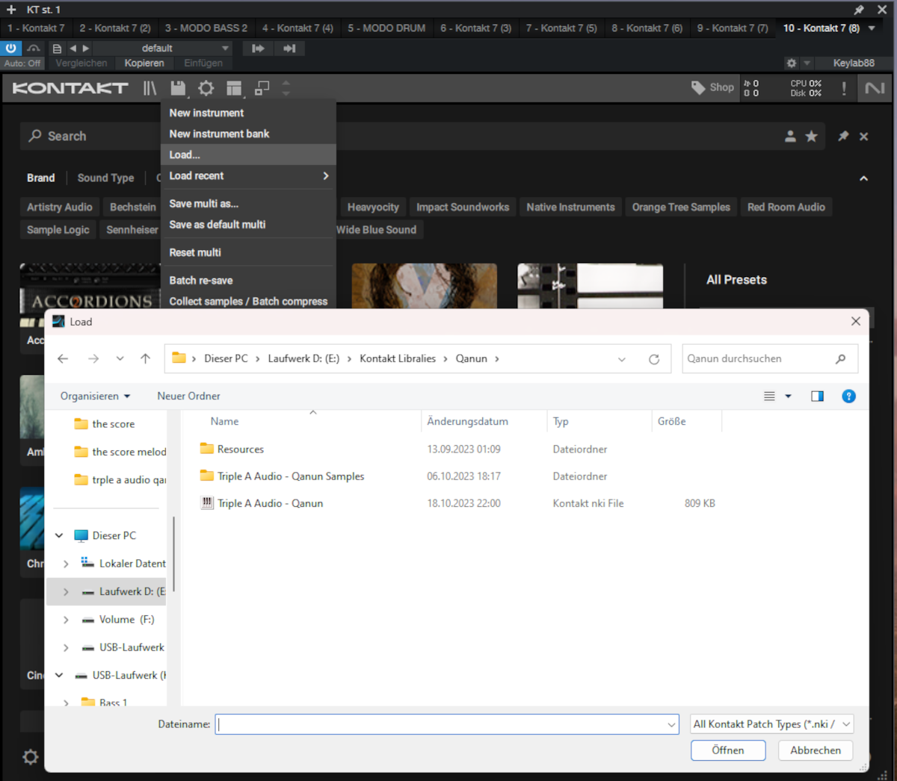Open the All Kontakt Patch Types filter
The image size is (897, 781).
772,724
